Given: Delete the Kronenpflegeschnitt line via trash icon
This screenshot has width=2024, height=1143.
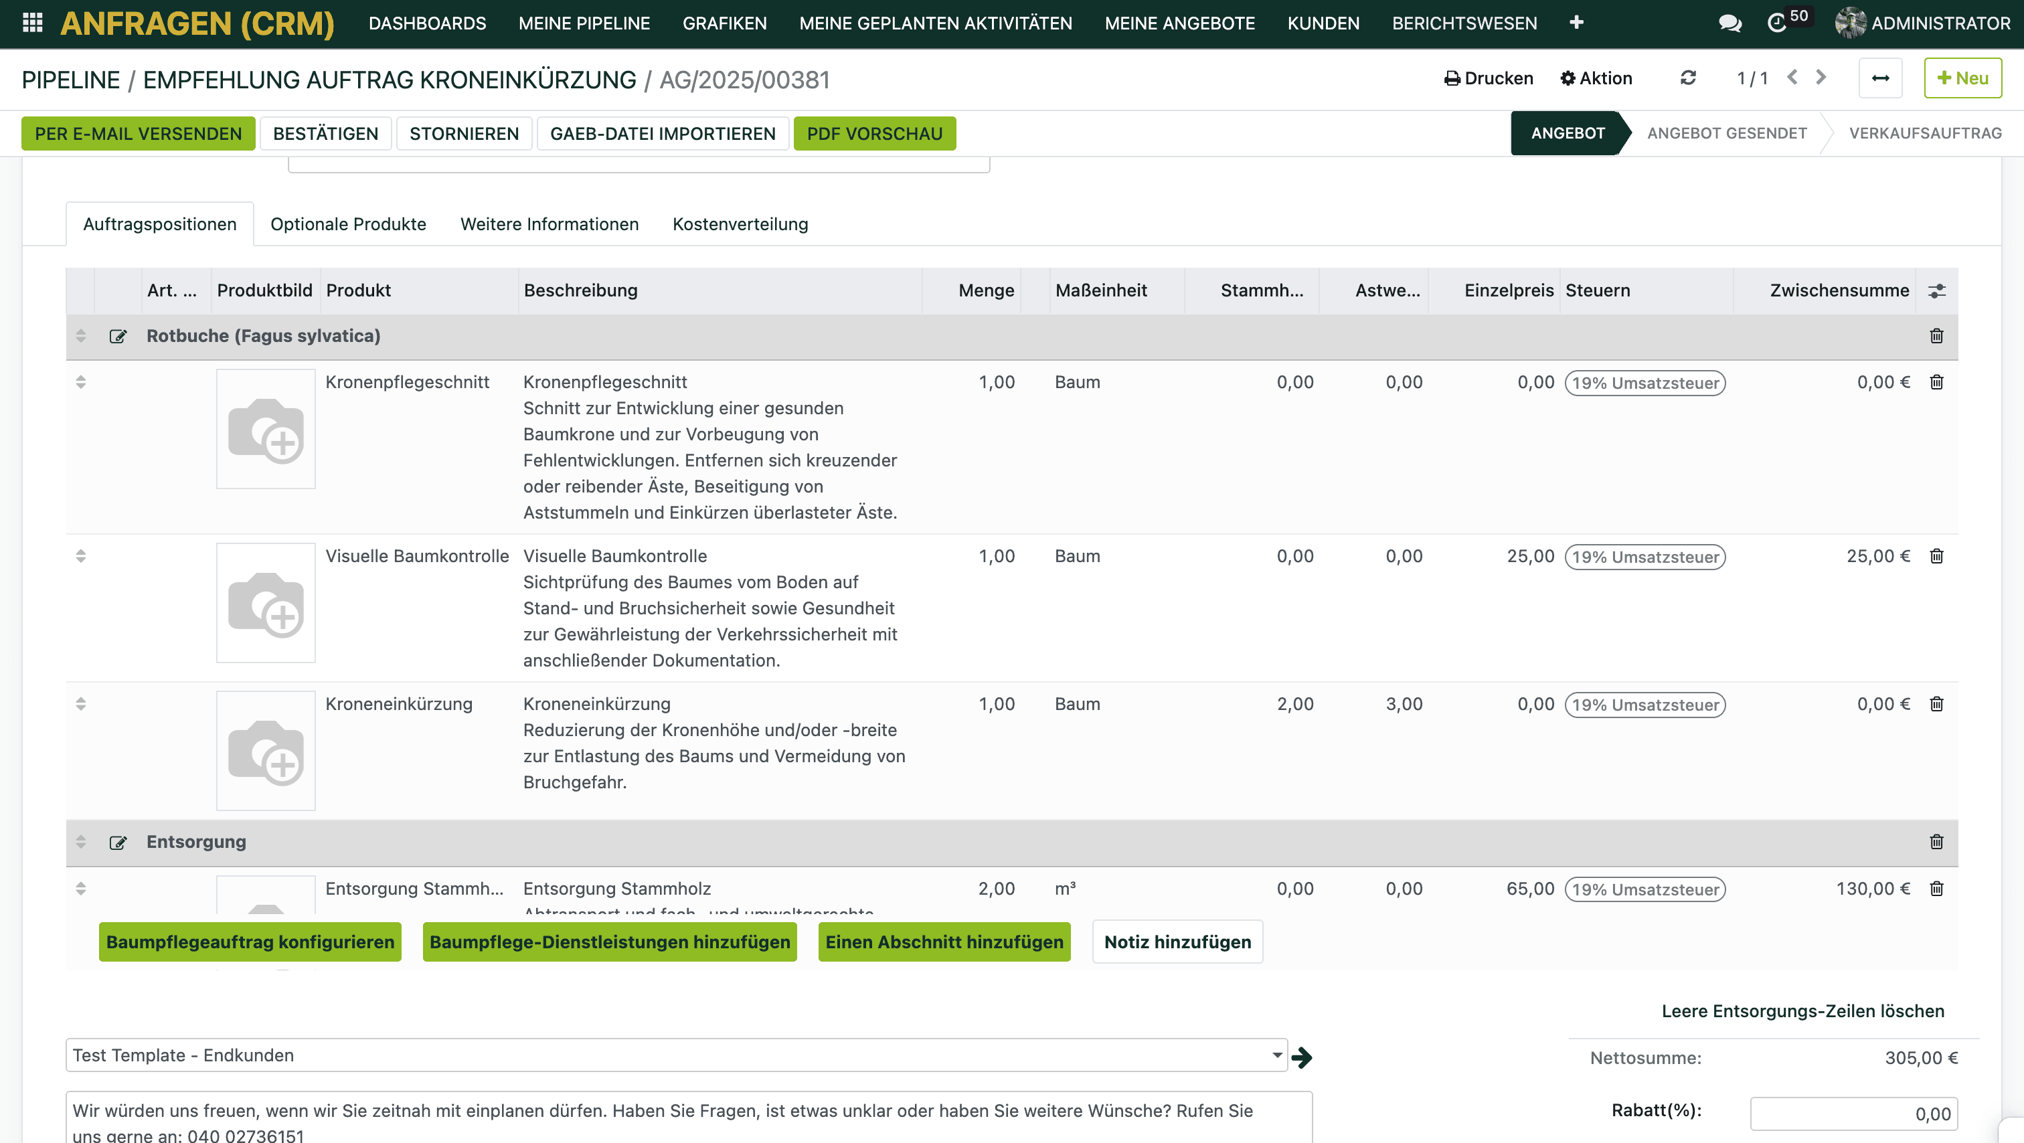Looking at the screenshot, I should 1936,383.
